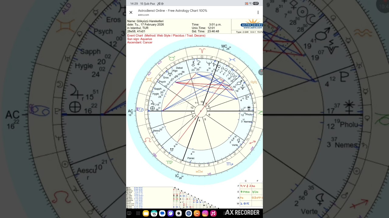Tap the green PhNe cell in element table
389x218 pixels.
click(246, 192)
